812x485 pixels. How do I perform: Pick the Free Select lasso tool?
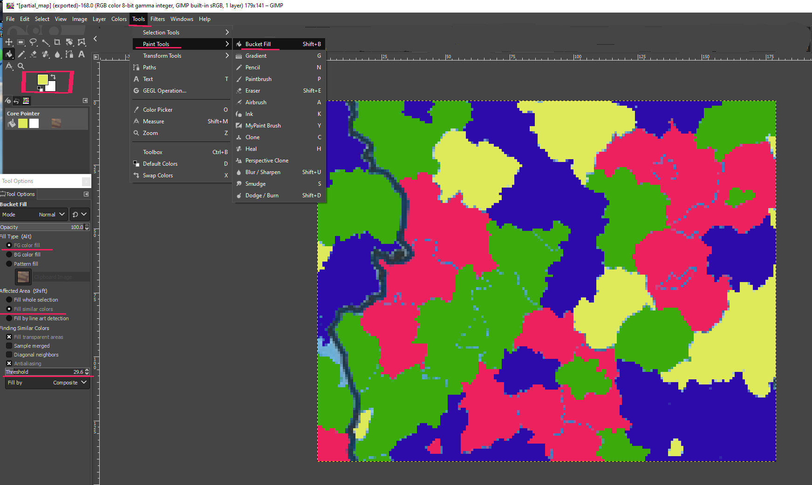(x=33, y=42)
